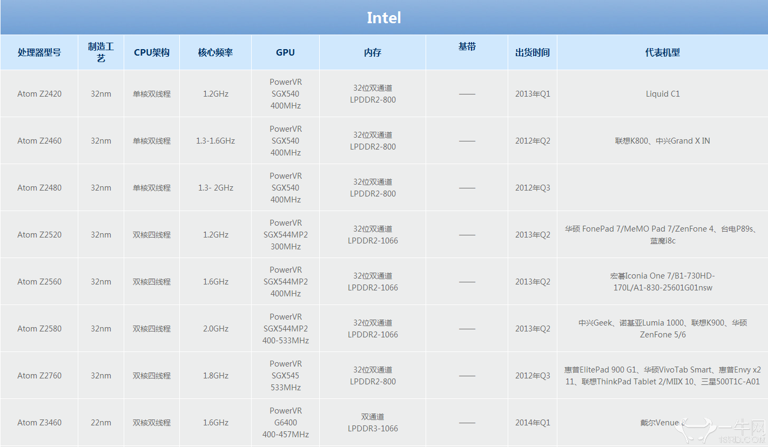
Task: Click the 华硕 FonePad 7/MeMO Pad 7 cell
Action: coord(663,235)
